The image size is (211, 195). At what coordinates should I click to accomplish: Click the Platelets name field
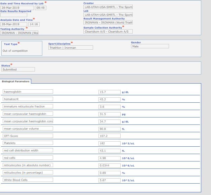click(28, 143)
